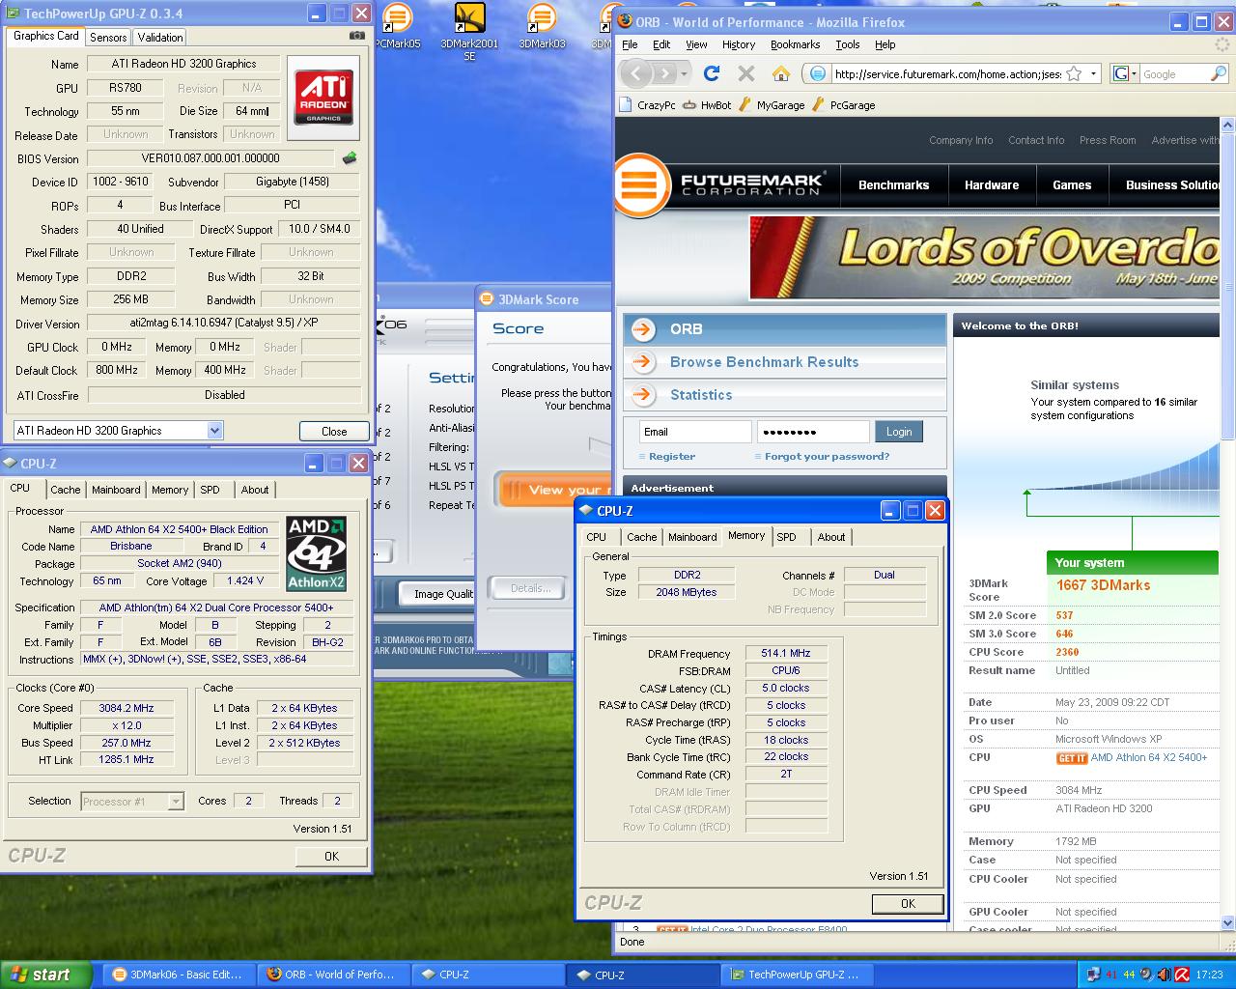Reload the page in Firefox

[x=712, y=73]
